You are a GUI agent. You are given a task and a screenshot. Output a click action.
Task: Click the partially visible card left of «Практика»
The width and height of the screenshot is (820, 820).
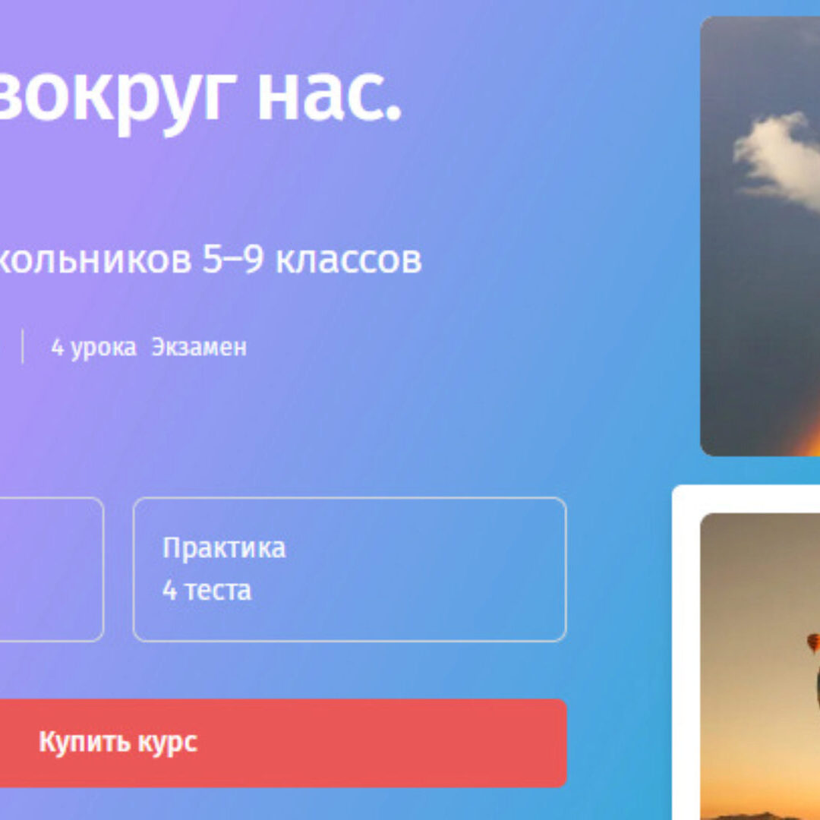52,569
